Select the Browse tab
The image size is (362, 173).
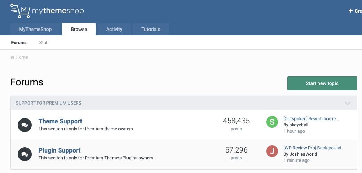[x=79, y=29]
